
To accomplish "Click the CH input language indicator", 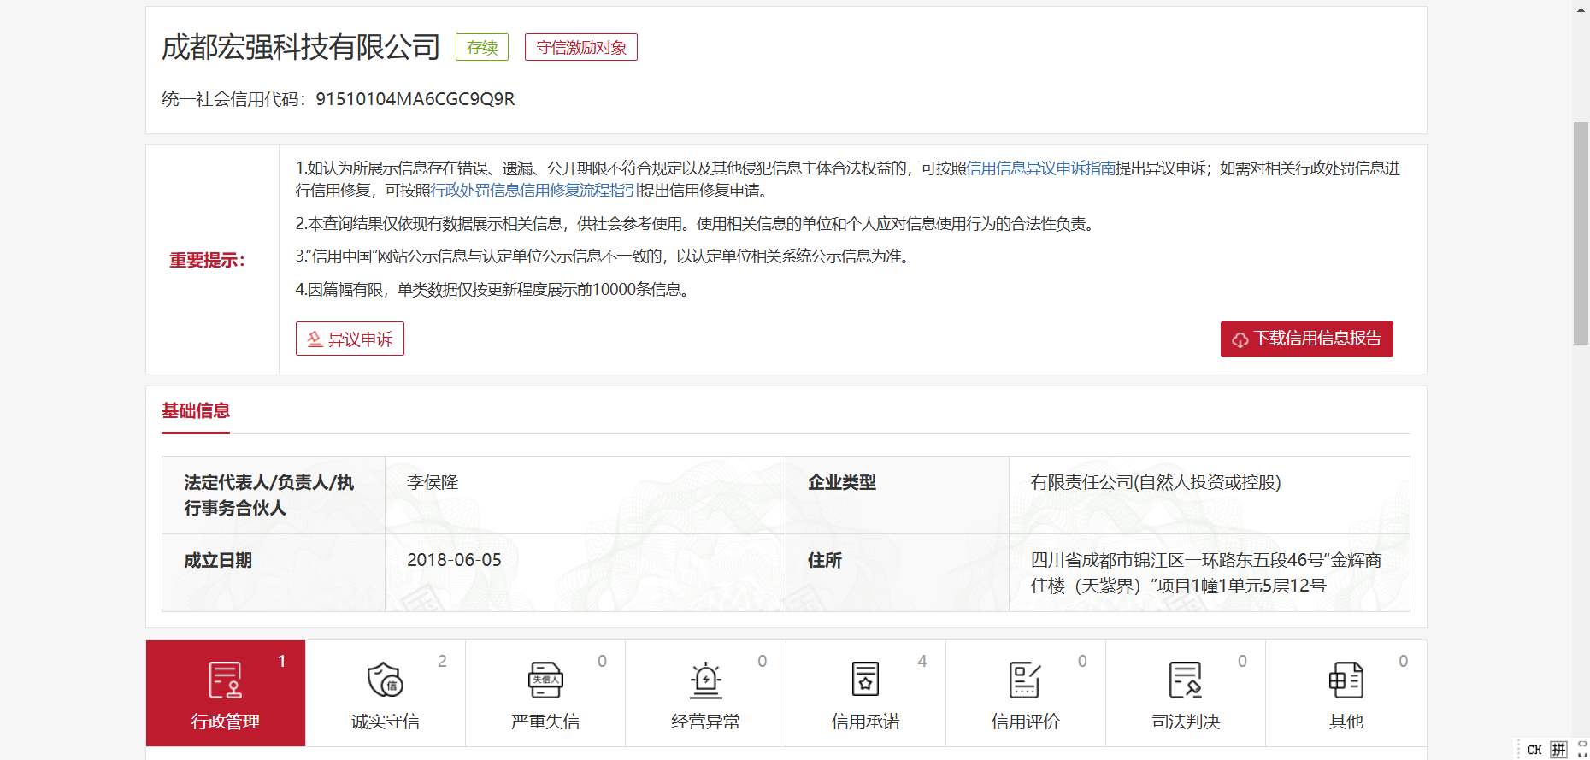I will coord(1534,750).
